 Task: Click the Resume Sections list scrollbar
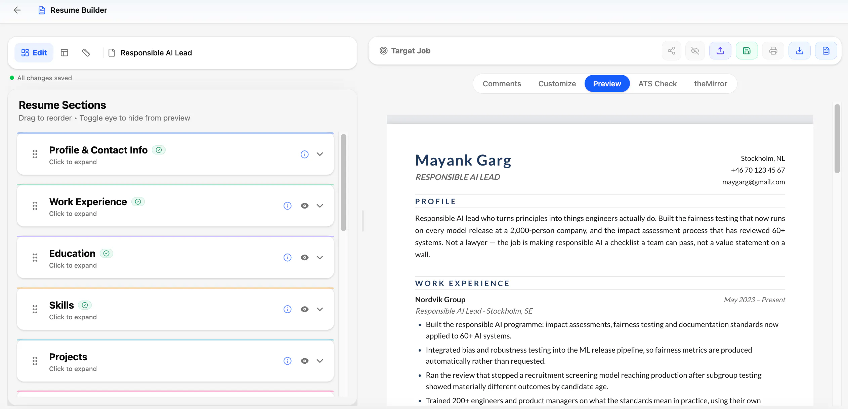pos(343,183)
